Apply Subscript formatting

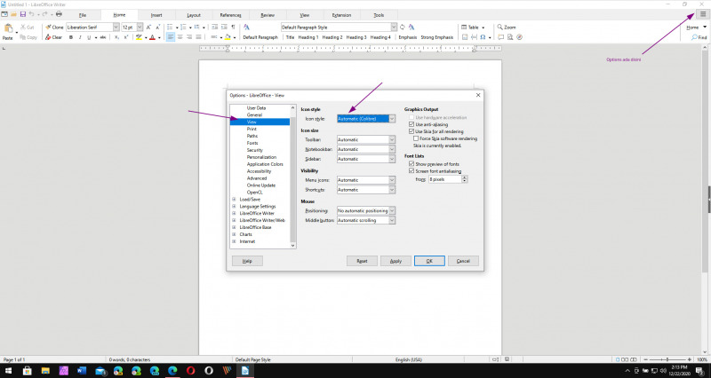[x=116, y=37]
